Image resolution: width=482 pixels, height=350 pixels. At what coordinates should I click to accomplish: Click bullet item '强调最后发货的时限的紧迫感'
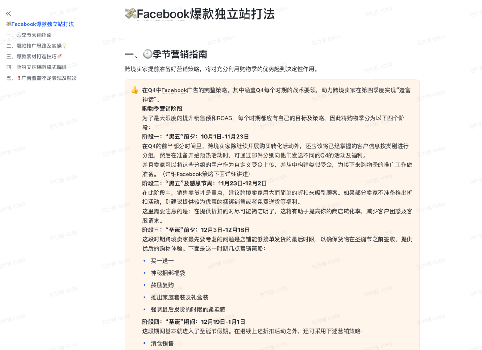188,309
